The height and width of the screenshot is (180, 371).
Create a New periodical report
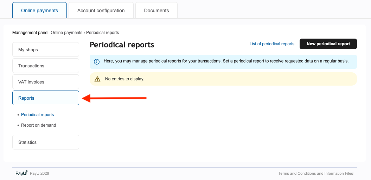[x=328, y=44]
